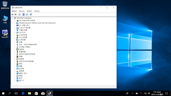Expand the 系統裝置 node
This screenshot has height=96, width=171.
(x=15, y=40)
